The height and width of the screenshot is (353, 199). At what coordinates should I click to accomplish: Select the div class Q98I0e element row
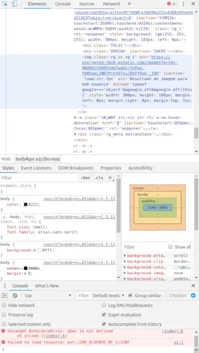click(x=133, y=51)
